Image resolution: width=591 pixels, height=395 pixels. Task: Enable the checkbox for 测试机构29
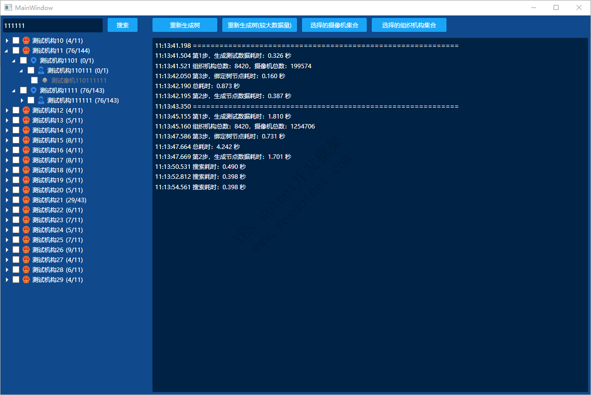(16, 279)
